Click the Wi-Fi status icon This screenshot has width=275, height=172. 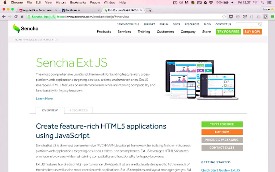[255, 3]
